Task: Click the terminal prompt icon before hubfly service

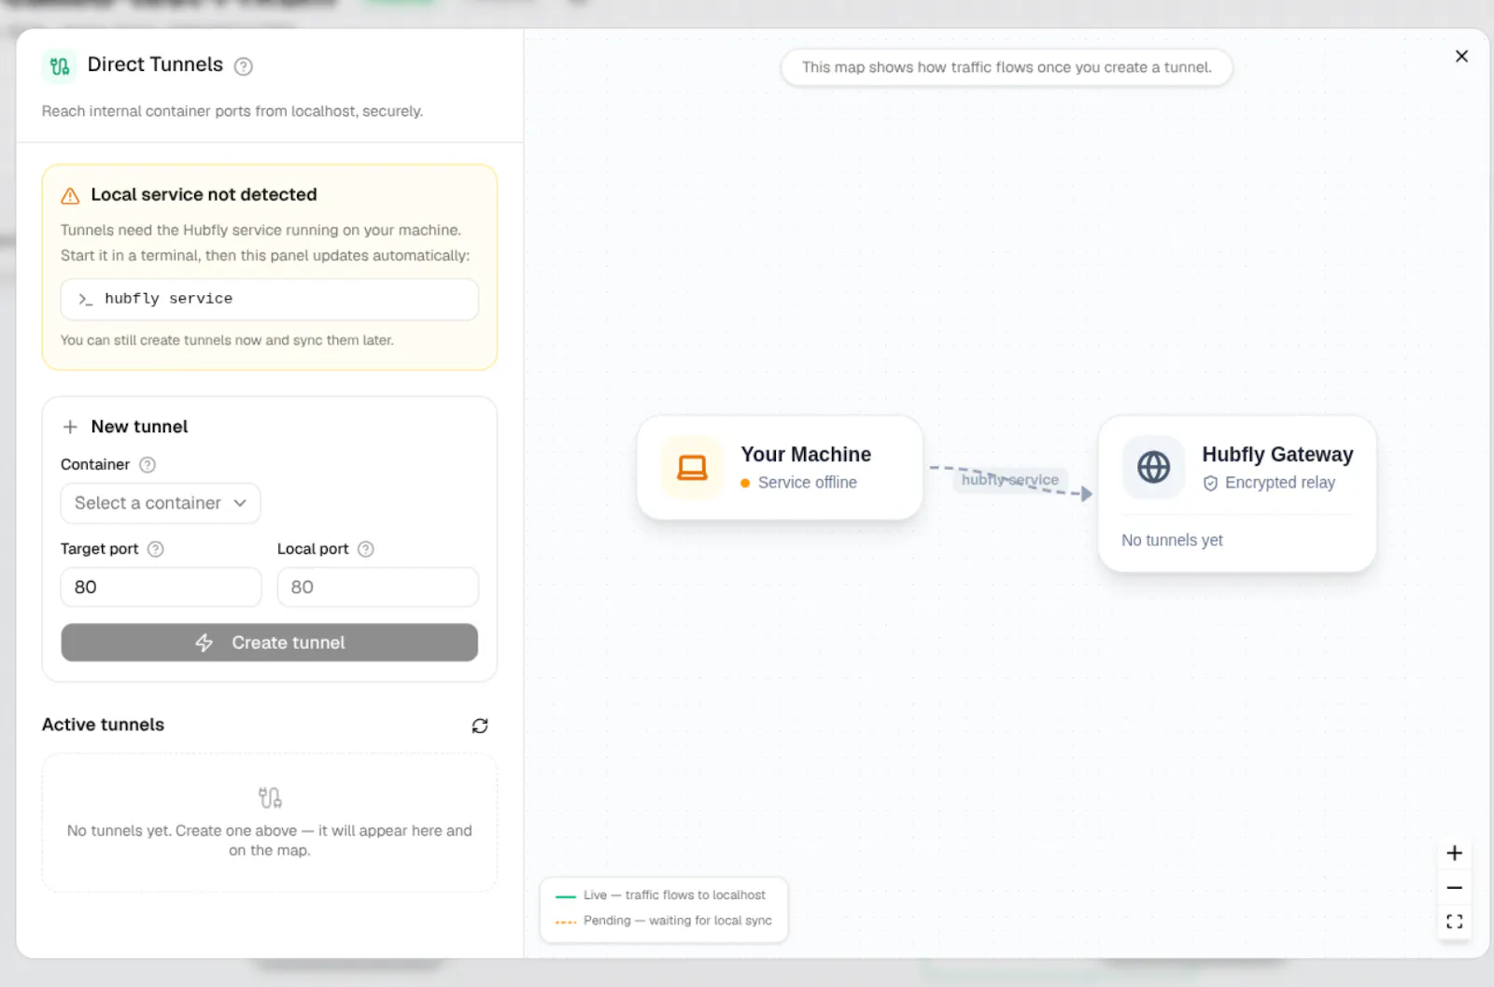Action: pos(85,299)
